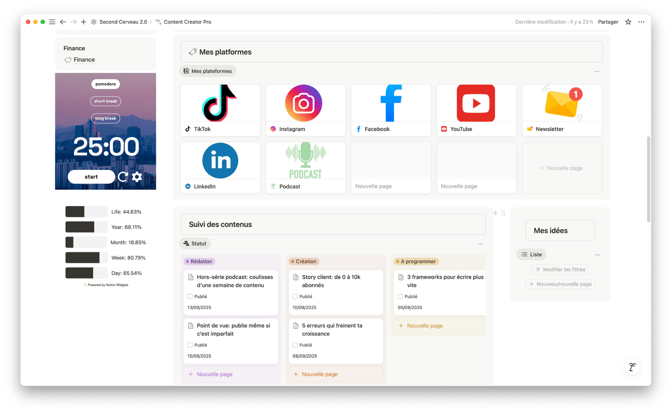The image size is (672, 413).
Task: Switch to the Liste view tab
Action: 531,254
